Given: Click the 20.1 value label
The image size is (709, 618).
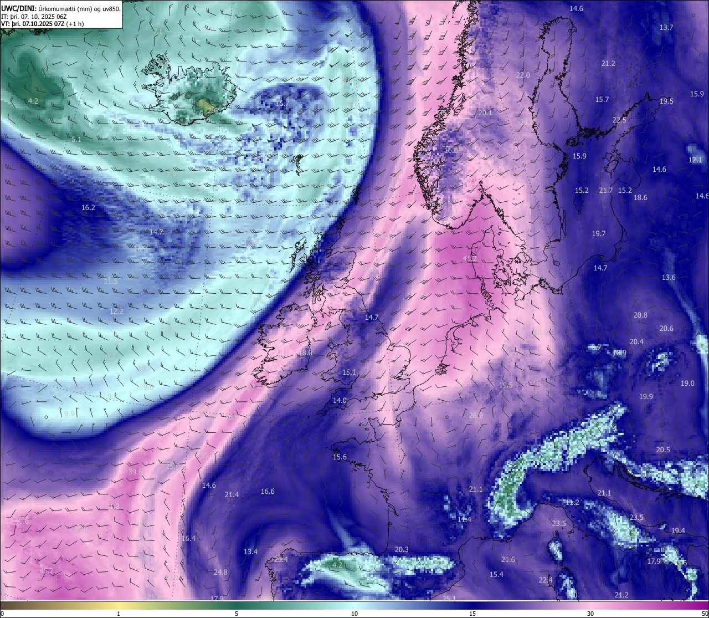Looking at the screenshot, I should click(x=485, y=112).
